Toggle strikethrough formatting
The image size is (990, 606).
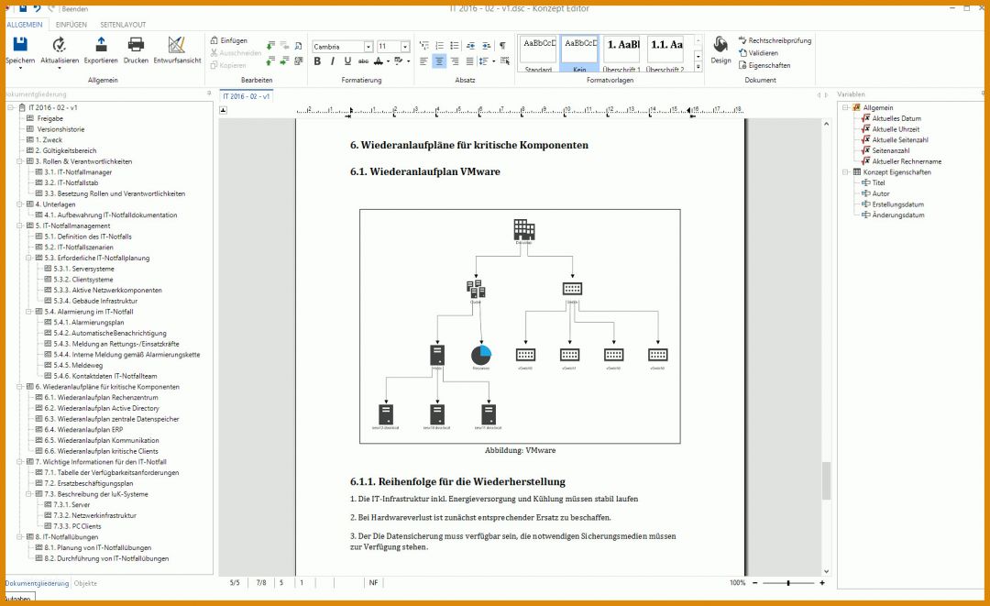[x=363, y=61]
